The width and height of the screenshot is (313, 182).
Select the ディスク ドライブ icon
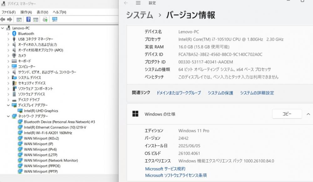pyautogui.click(x=14, y=100)
